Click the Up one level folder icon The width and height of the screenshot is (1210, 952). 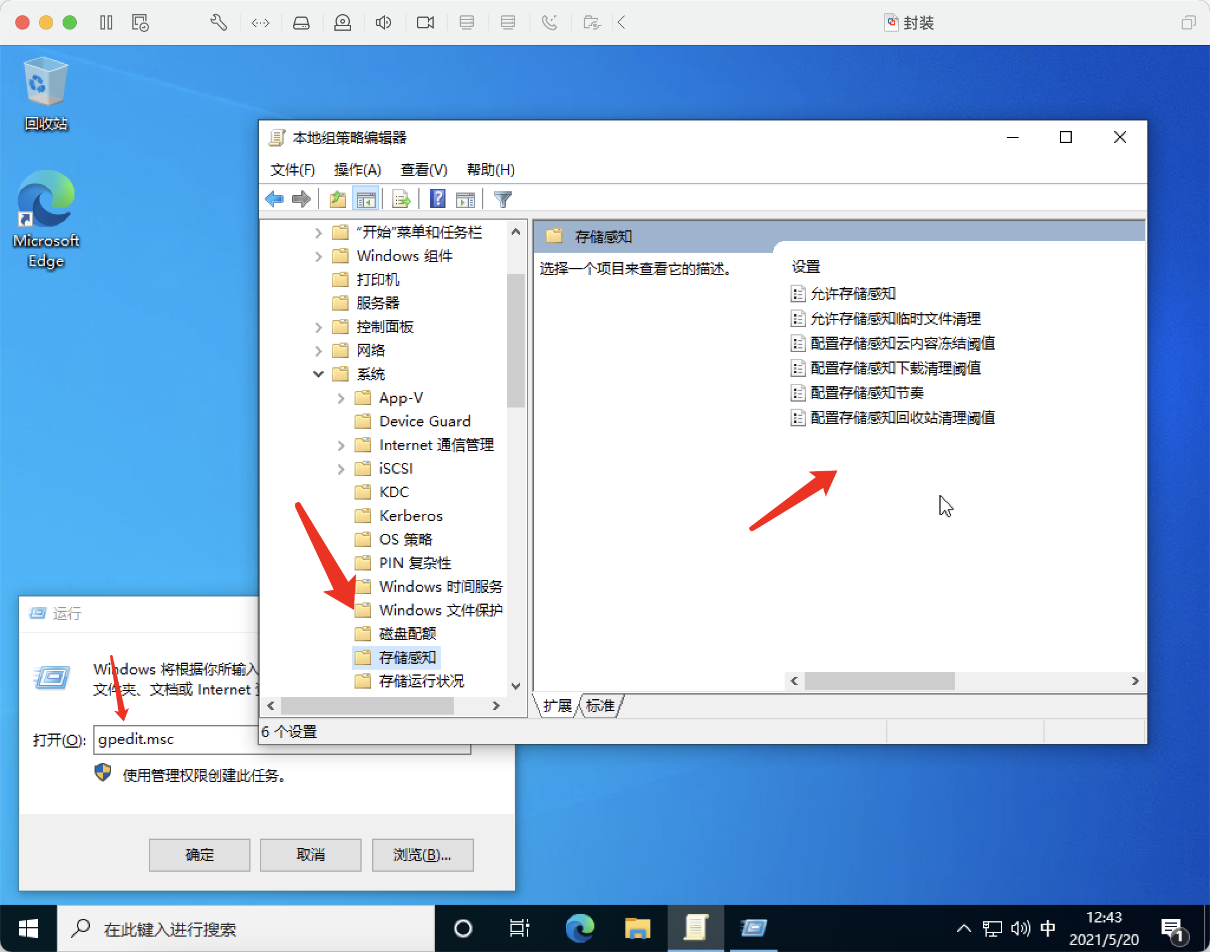tap(337, 199)
